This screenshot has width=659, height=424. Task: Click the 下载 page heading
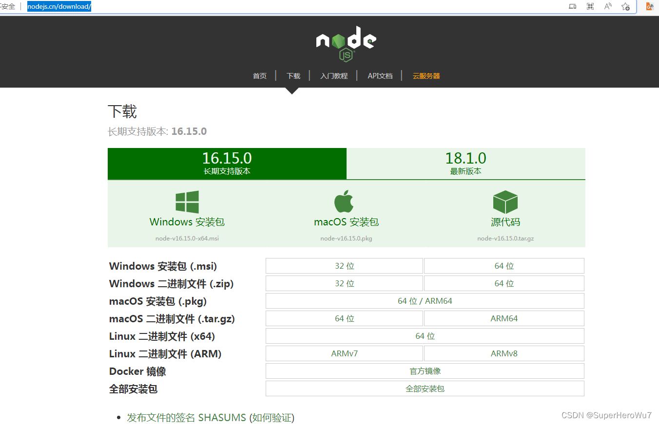click(122, 111)
